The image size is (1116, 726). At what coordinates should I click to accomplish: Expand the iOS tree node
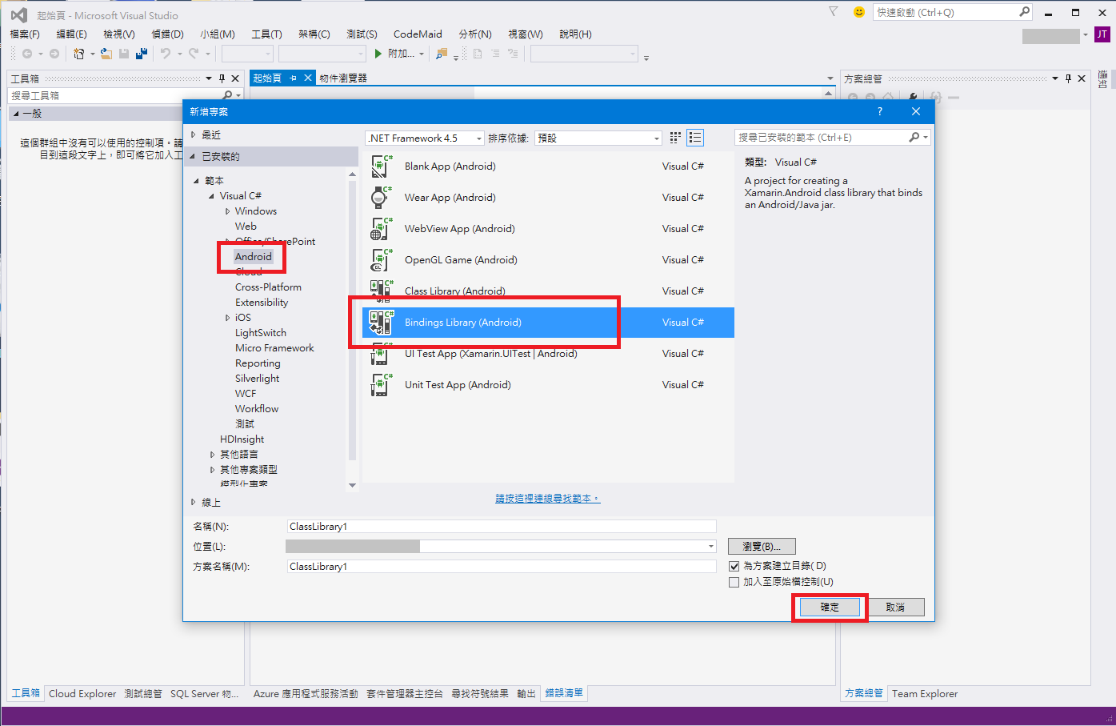(x=227, y=318)
